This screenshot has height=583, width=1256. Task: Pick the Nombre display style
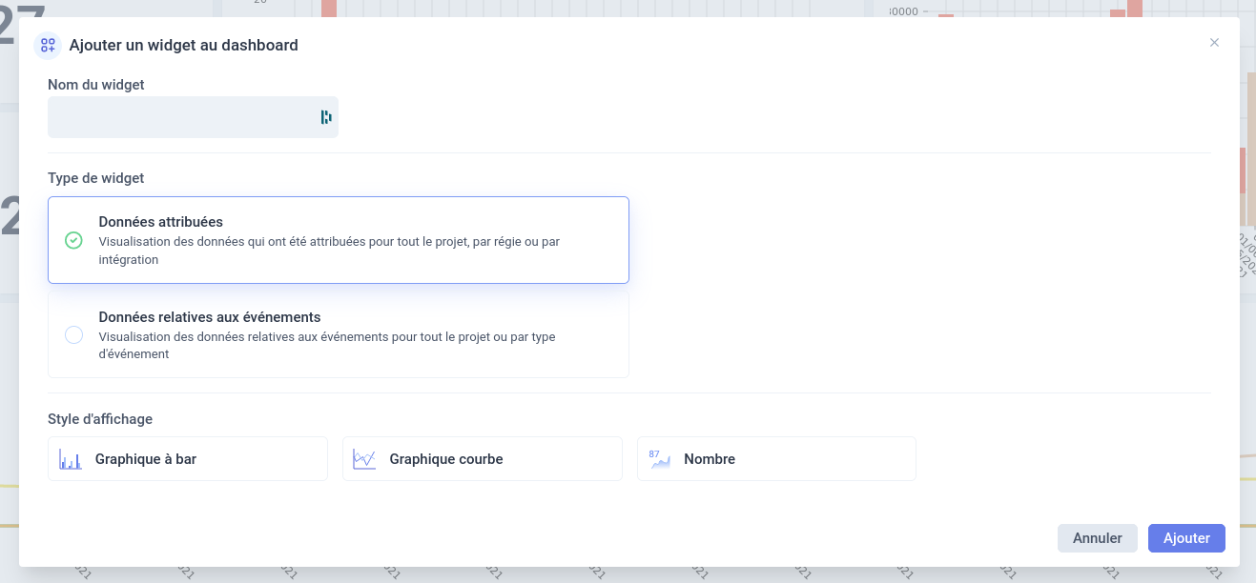click(776, 459)
